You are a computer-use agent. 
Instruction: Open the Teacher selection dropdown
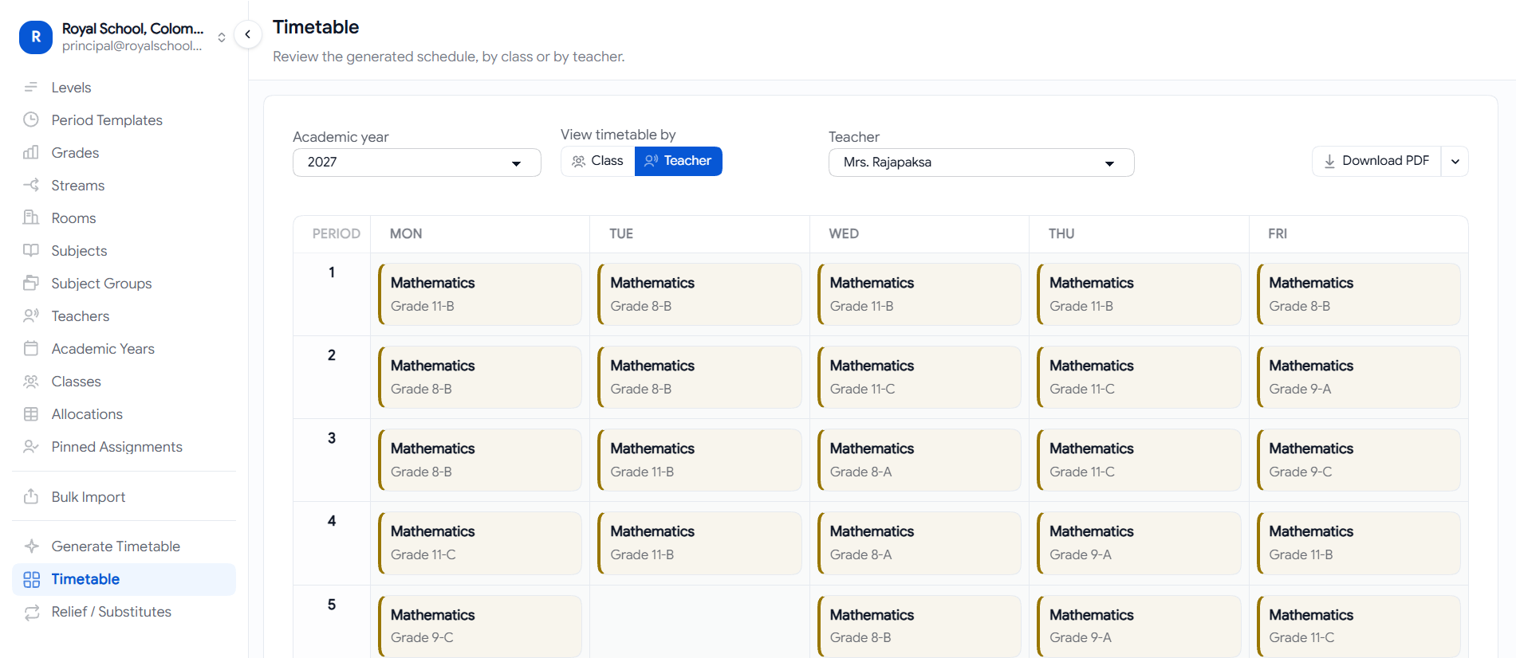tap(982, 163)
